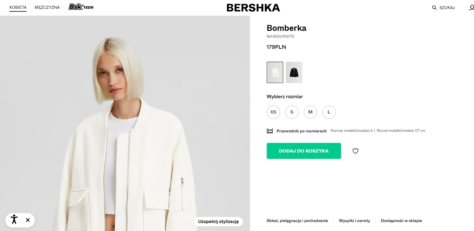This screenshot has height=231, width=474.
Task: Add item to wishlist via heart icon
Action: point(355,151)
